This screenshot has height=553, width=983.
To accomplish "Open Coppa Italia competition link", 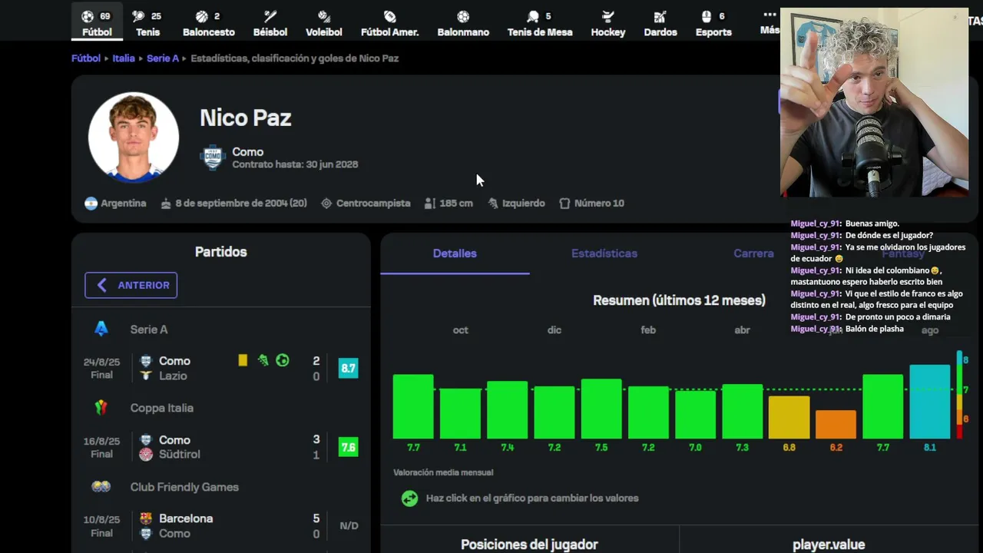I will pos(161,408).
